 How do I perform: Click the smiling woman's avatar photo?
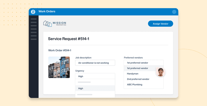(x=160, y=72)
